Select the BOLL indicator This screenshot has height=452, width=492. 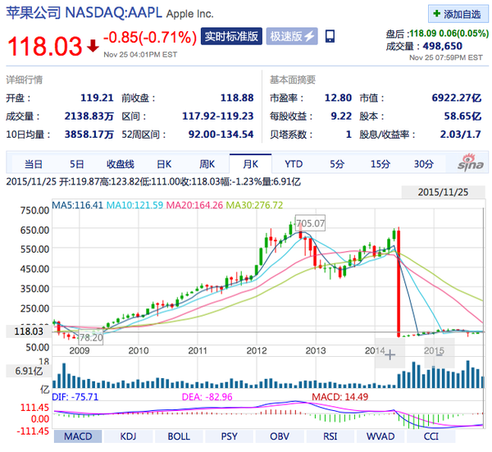click(179, 436)
